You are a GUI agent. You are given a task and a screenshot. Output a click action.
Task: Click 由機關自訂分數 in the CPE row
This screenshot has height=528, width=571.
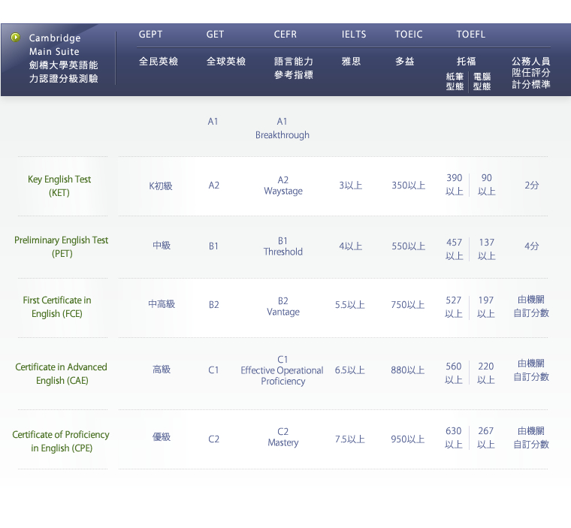point(531,438)
